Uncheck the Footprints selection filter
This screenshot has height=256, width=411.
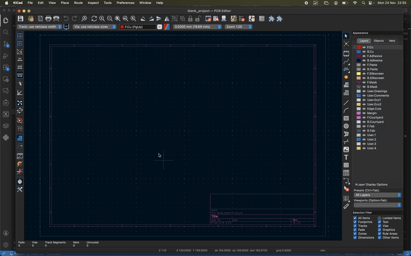tap(355, 222)
